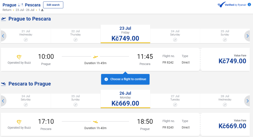253x137 pixels.
Task: Click the Ryanair harp logo on the 10:00 flight
Action: [19, 57]
